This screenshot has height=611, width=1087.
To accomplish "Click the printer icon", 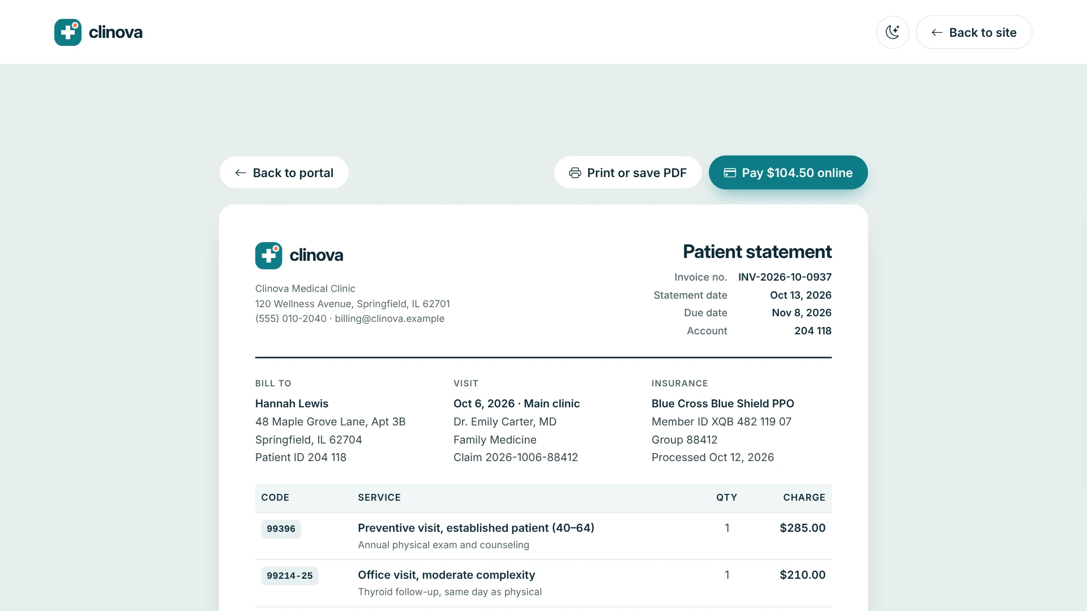I will [x=575, y=173].
